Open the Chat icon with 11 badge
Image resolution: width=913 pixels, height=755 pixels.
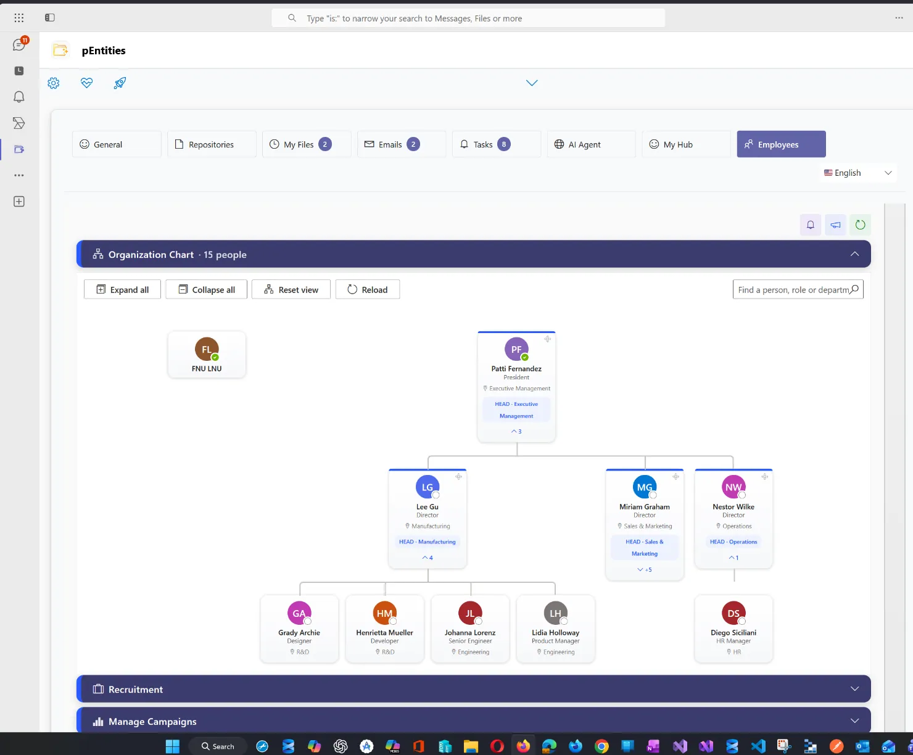[x=19, y=44]
